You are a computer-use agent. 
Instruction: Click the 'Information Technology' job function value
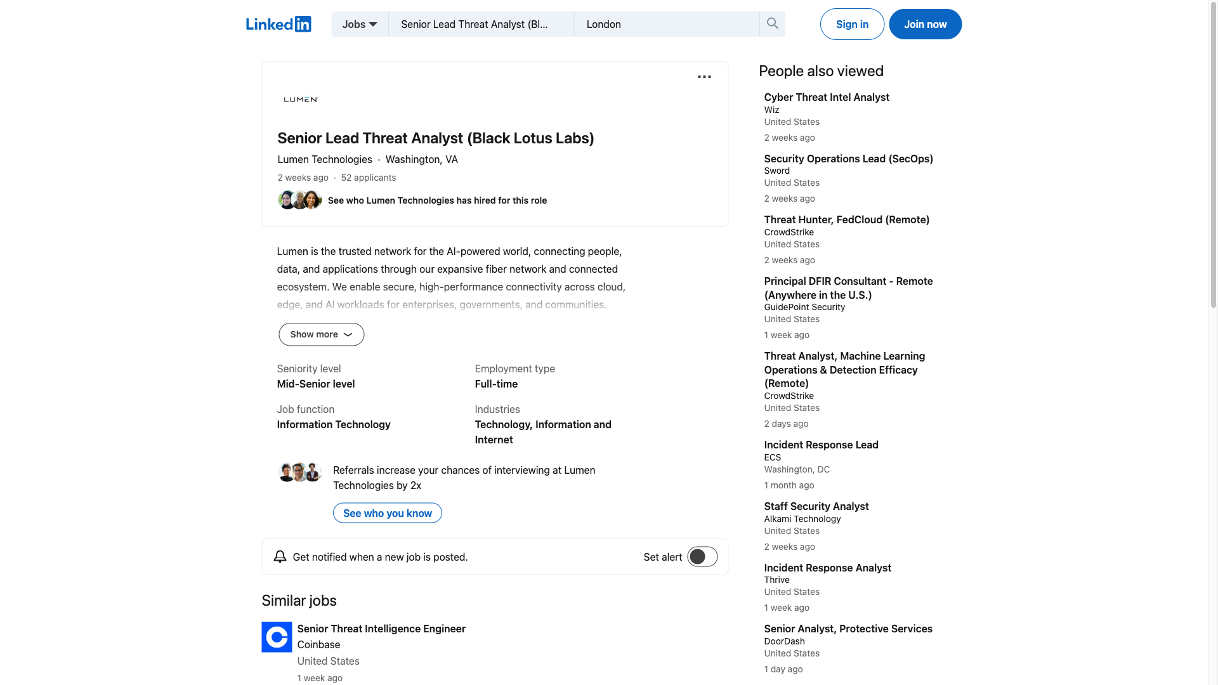click(333, 424)
